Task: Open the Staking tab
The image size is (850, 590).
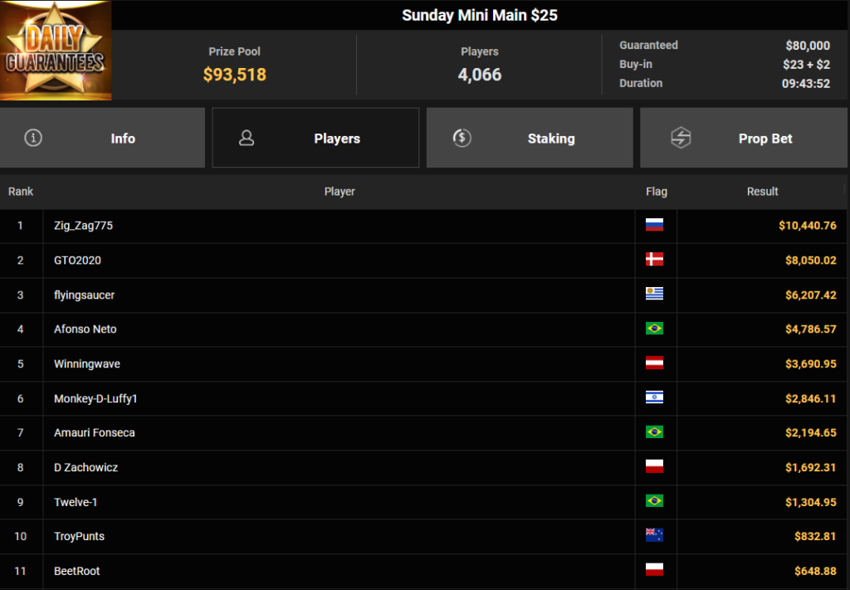Action: point(530,138)
